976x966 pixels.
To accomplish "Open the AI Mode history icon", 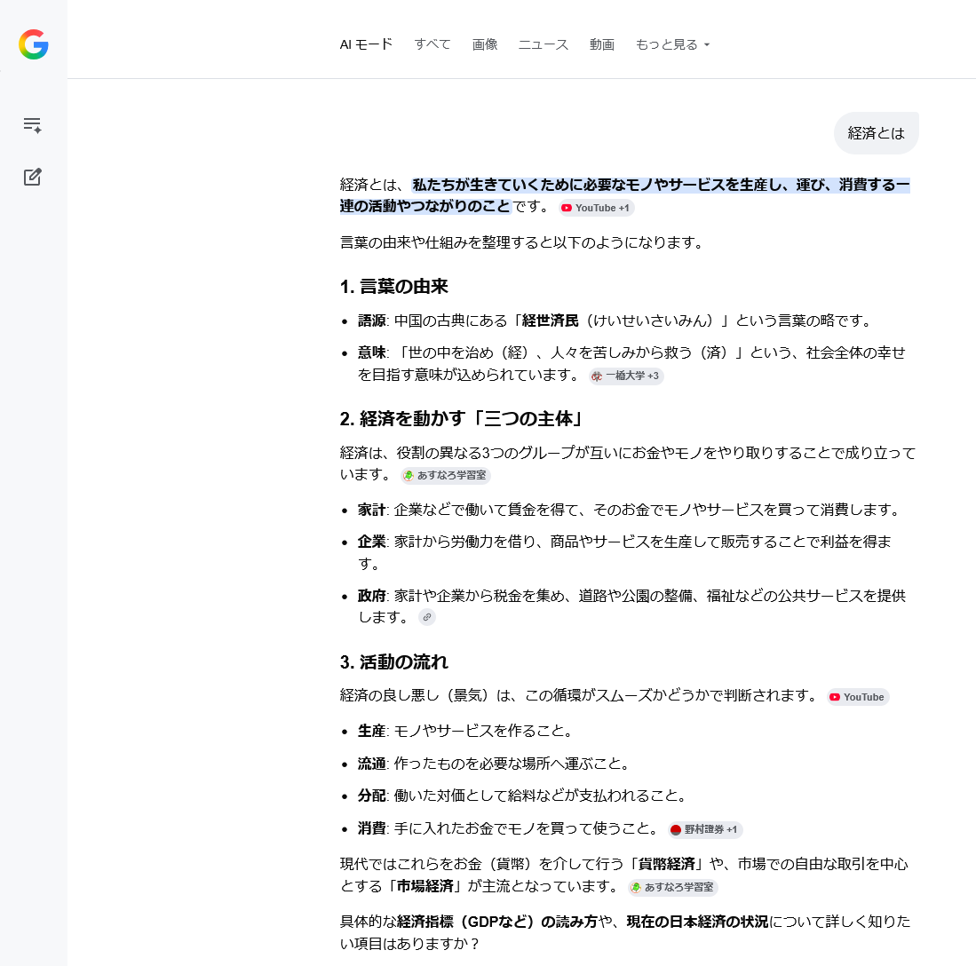I will (x=33, y=125).
